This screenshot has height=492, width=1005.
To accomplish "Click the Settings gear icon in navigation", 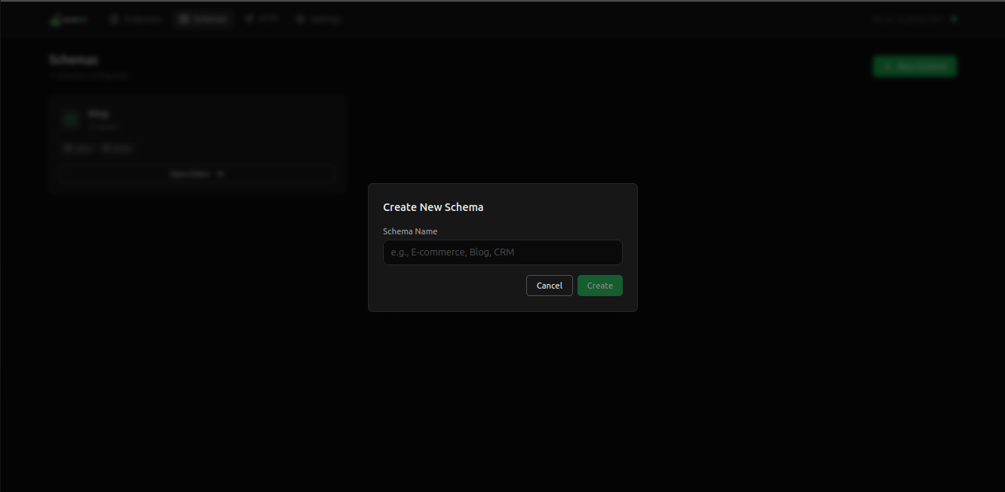I will [x=301, y=19].
